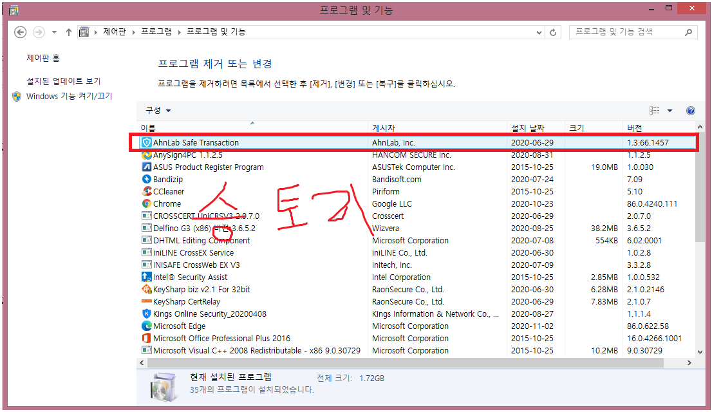Click the Delfino G3 program icon
This screenshot has height=412, width=712.
tap(146, 229)
